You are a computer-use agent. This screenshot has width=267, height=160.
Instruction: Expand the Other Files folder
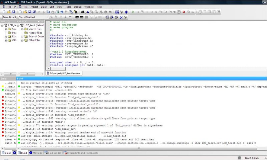pos(22,40)
